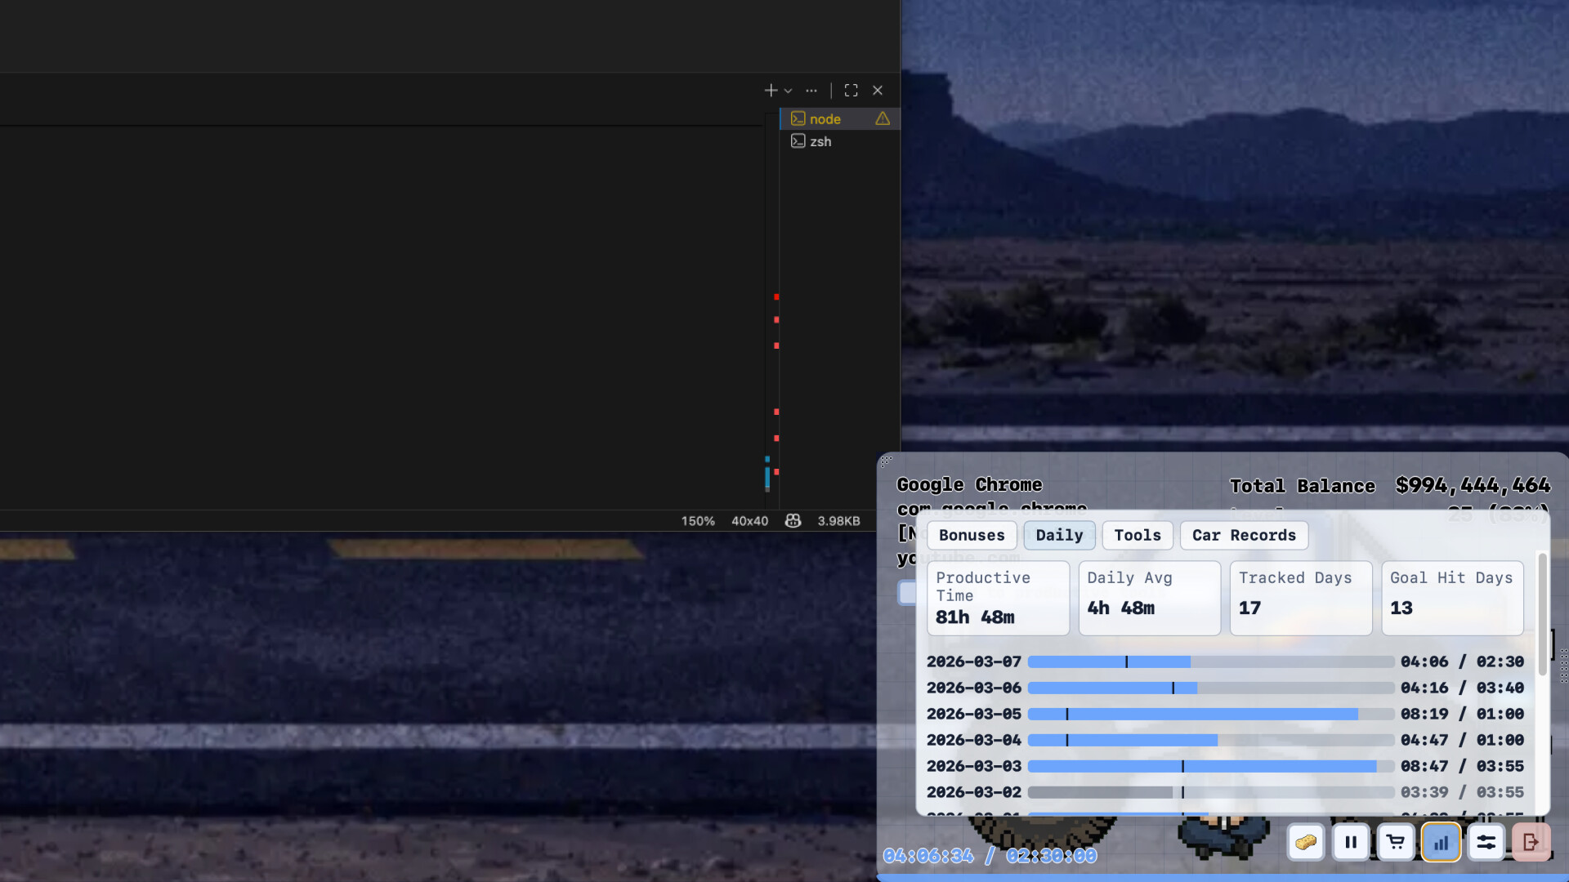The height and width of the screenshot is (882, 1569).
Task: Click the 2026-03-05 progress bar
Action: click(1210, 715)
